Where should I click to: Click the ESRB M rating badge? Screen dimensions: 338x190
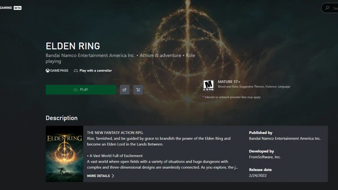pos(208,85)
